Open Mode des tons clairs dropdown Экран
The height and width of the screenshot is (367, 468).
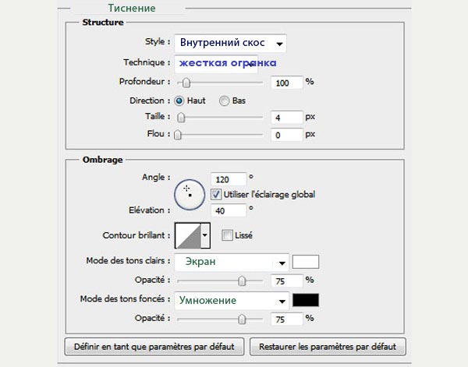point(232,262)
